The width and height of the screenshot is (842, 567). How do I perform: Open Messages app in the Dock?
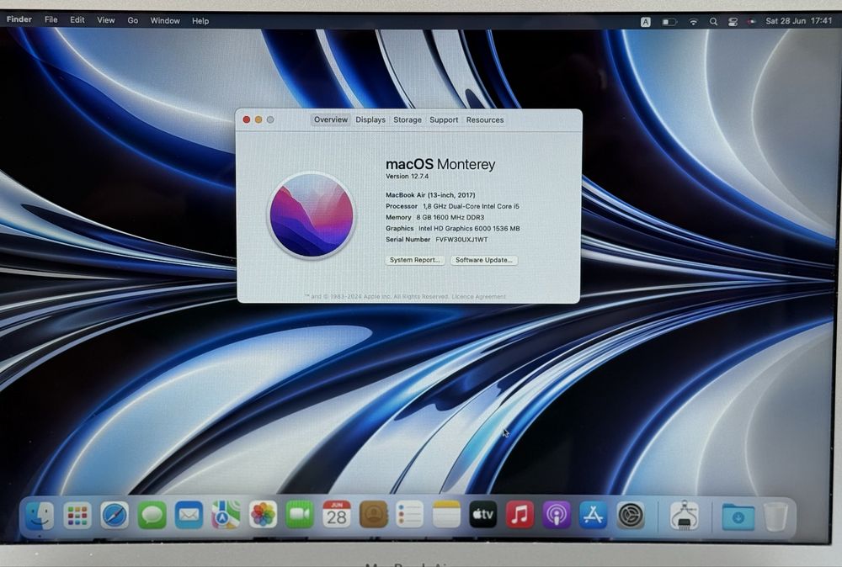(152, 516)
